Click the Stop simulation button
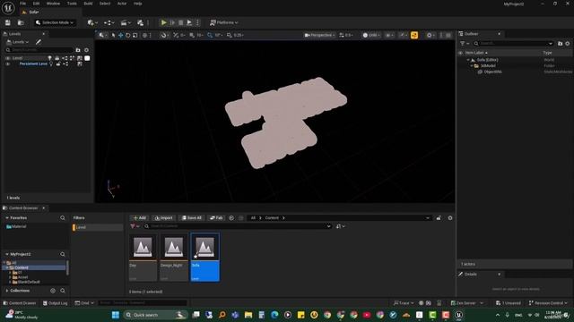Viewport: 574px width, 322px height. point(181,22)
